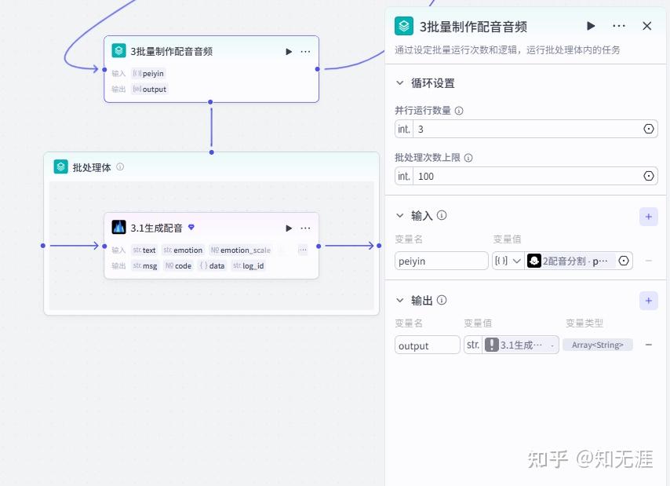670x486 pixels.
Task: Click left input port of 3.1生成配音 node
Action: 104,247
